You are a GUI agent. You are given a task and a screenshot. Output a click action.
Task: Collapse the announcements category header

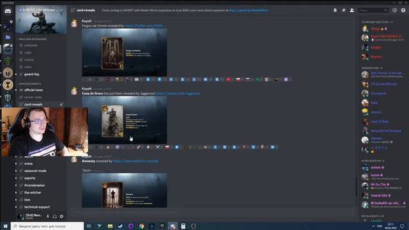click(x=29, y=84)
